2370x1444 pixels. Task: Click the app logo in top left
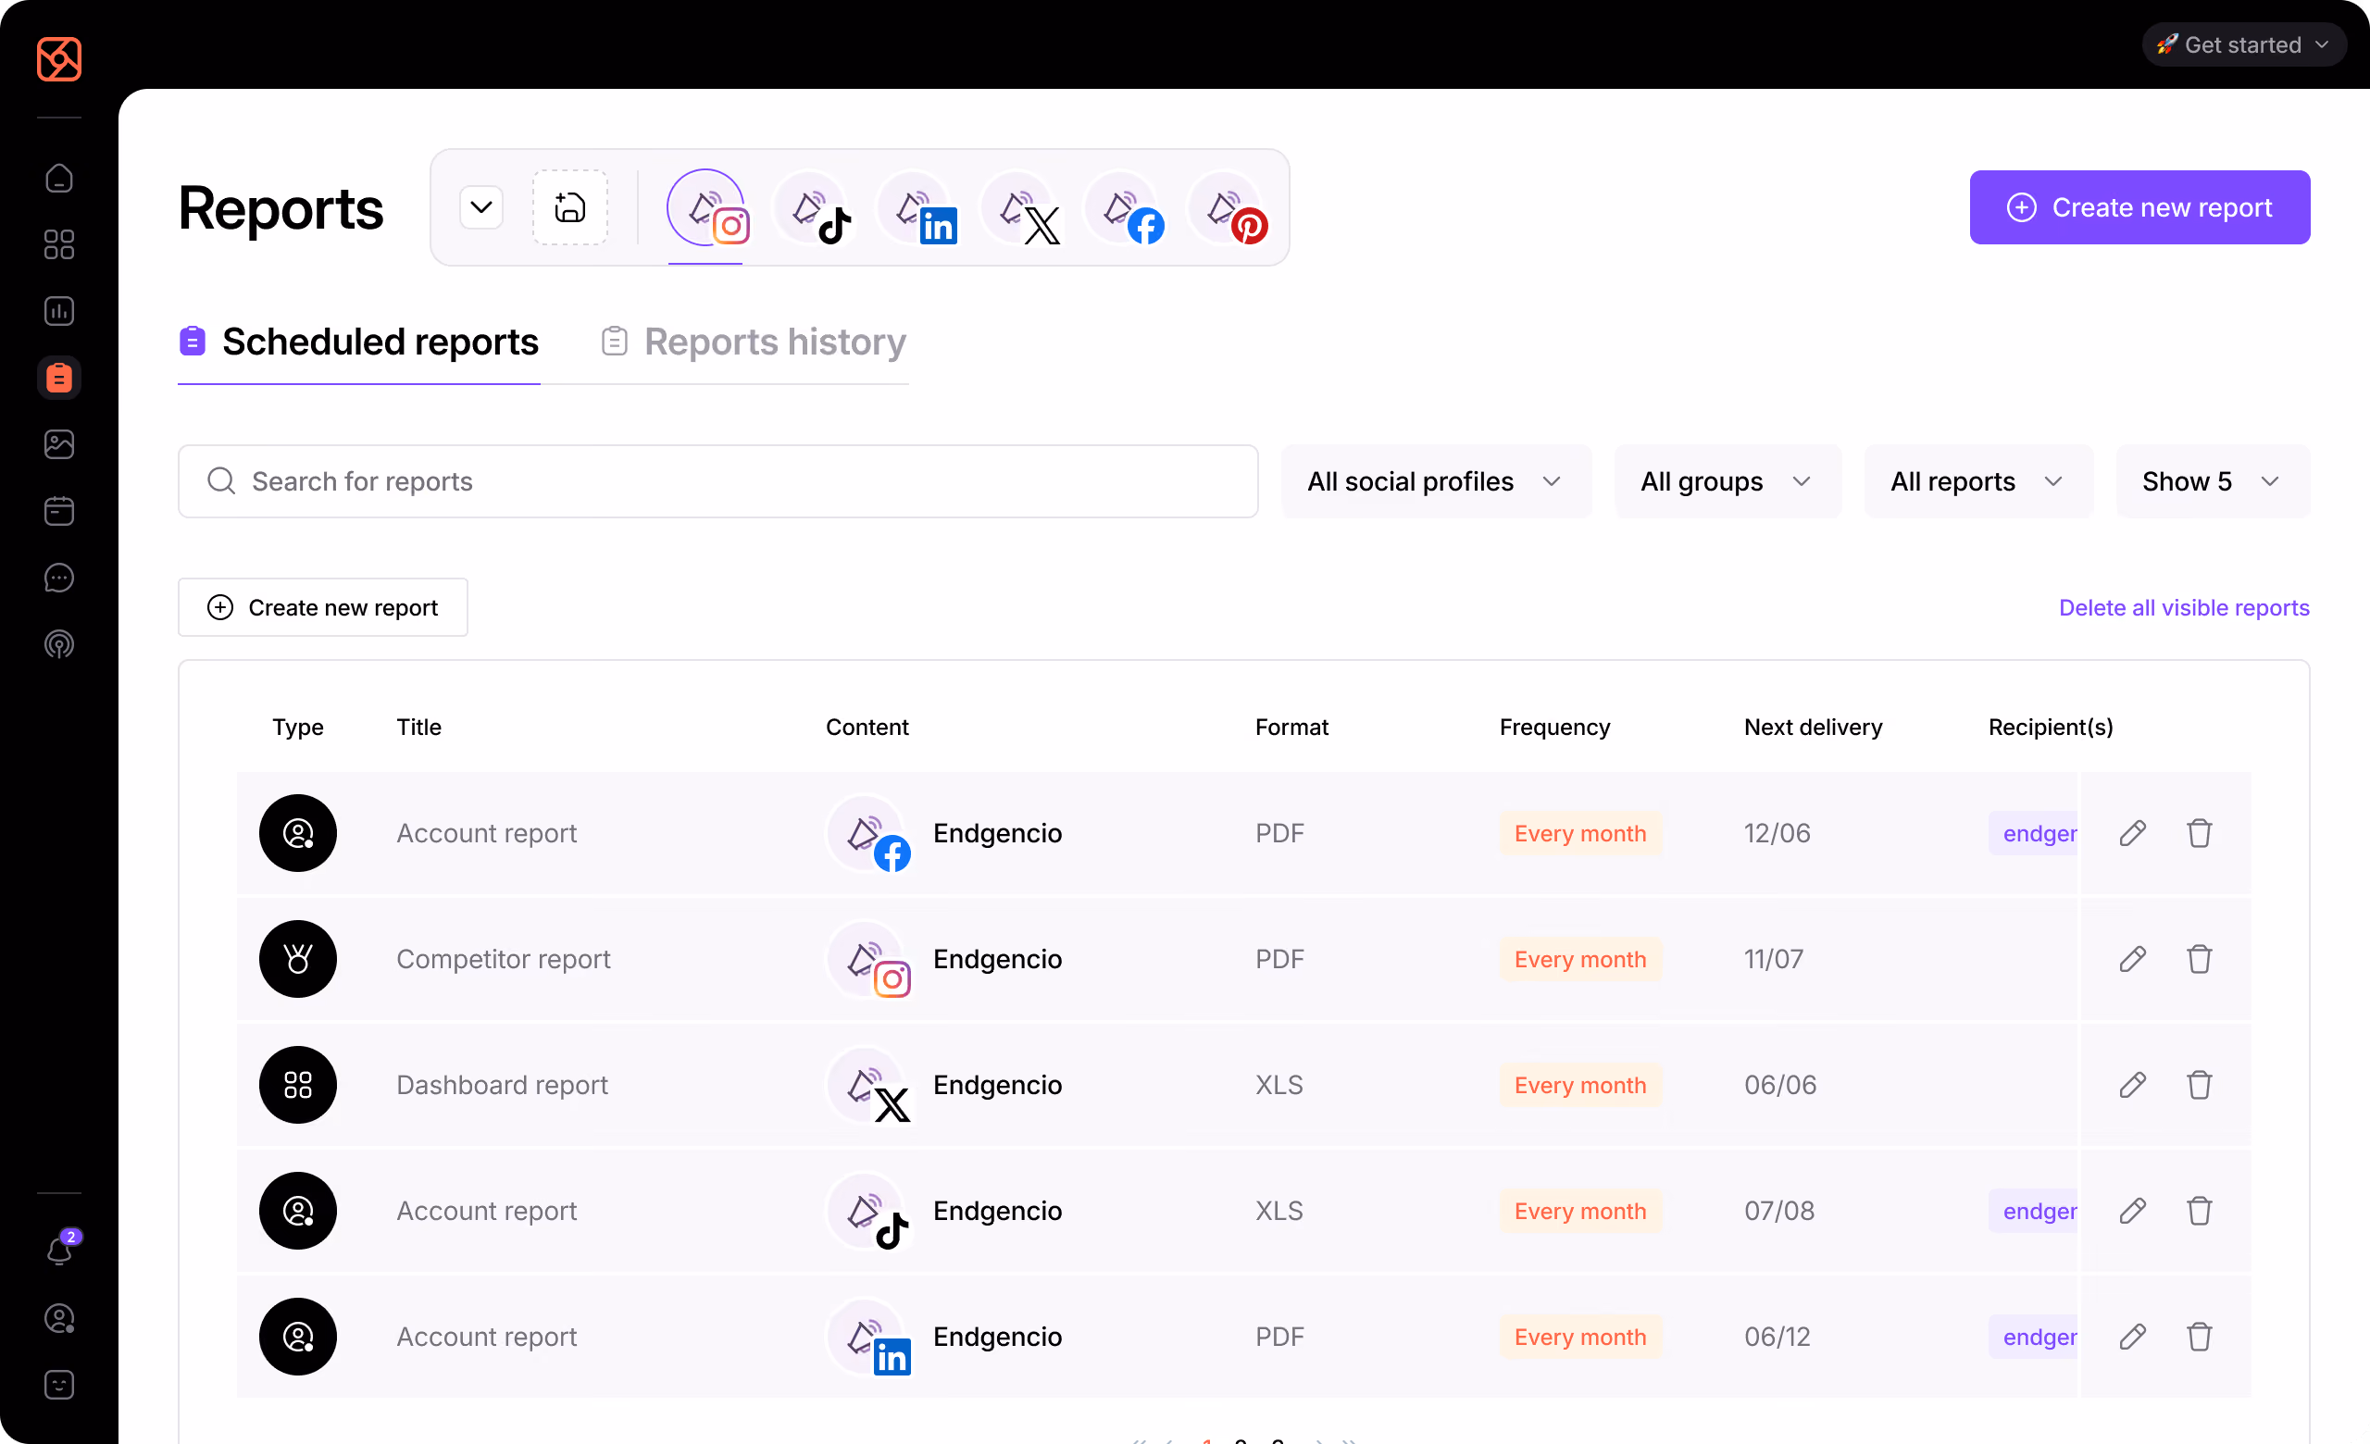(x=58, y=59)
